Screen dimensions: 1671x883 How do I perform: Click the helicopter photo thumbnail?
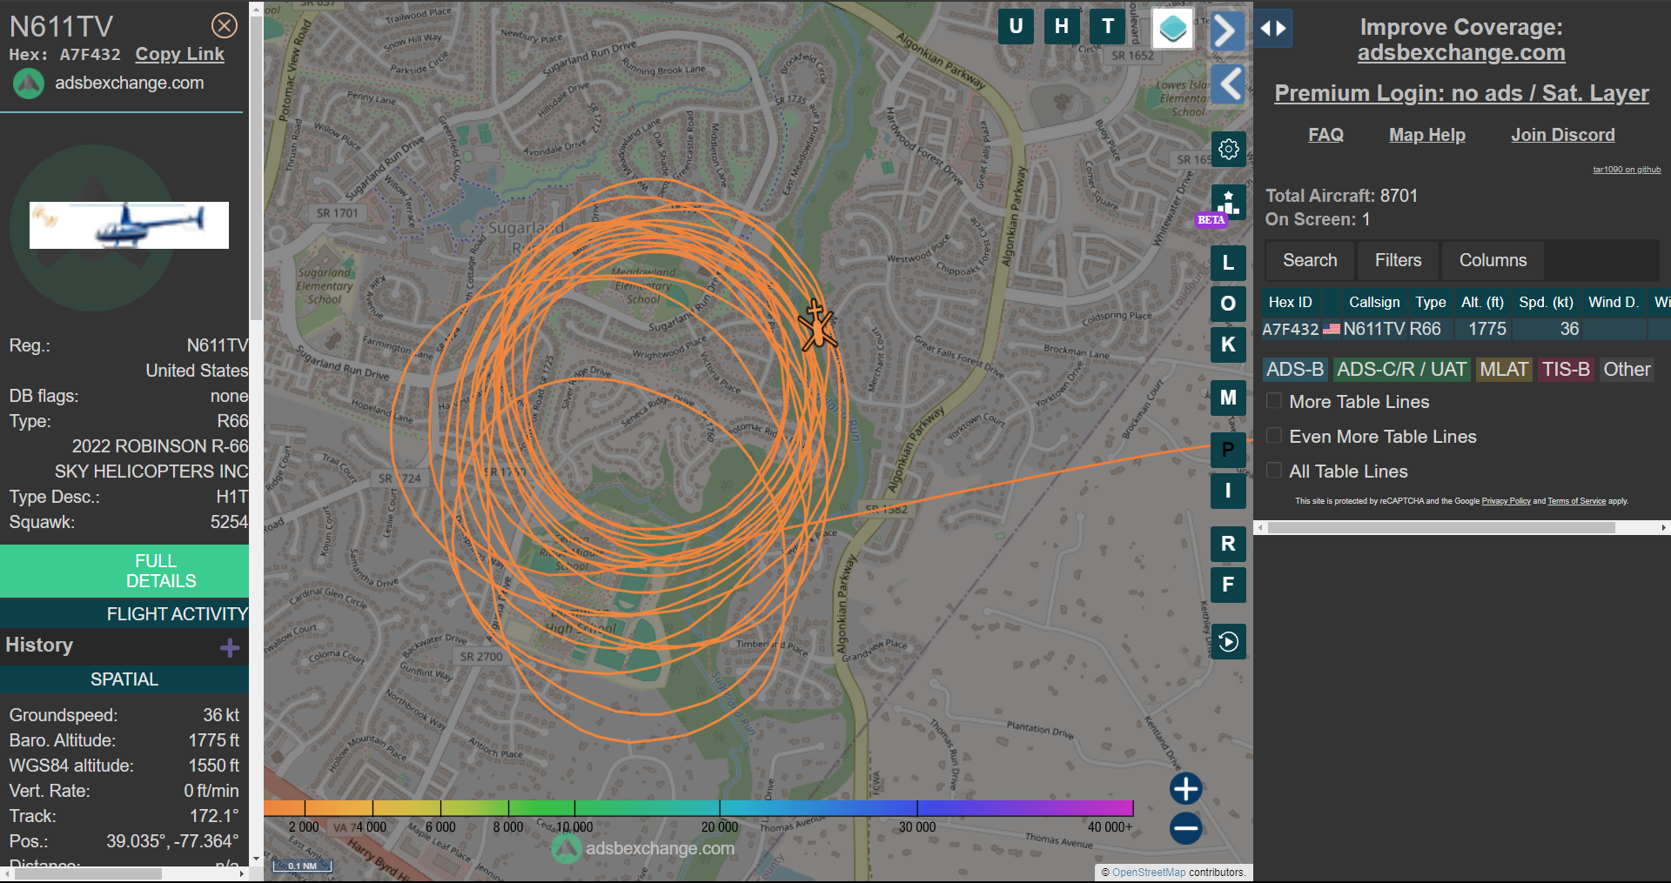[129, 225]
